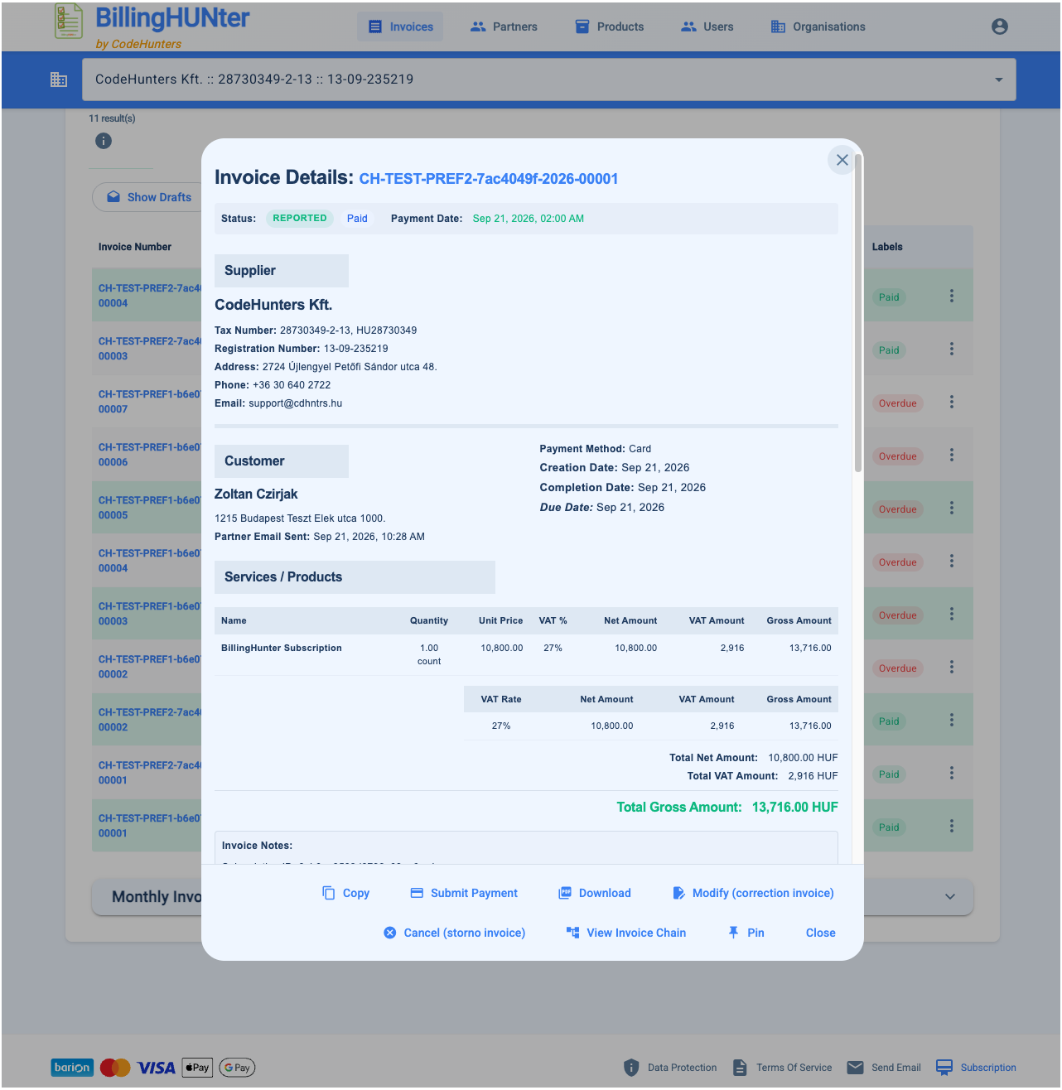Click the REPORTED status badge
Viewport: 1062px width, 1090px height.
point(300,219)
